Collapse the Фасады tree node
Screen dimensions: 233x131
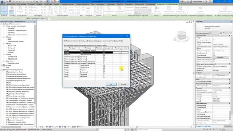(4, 44)
